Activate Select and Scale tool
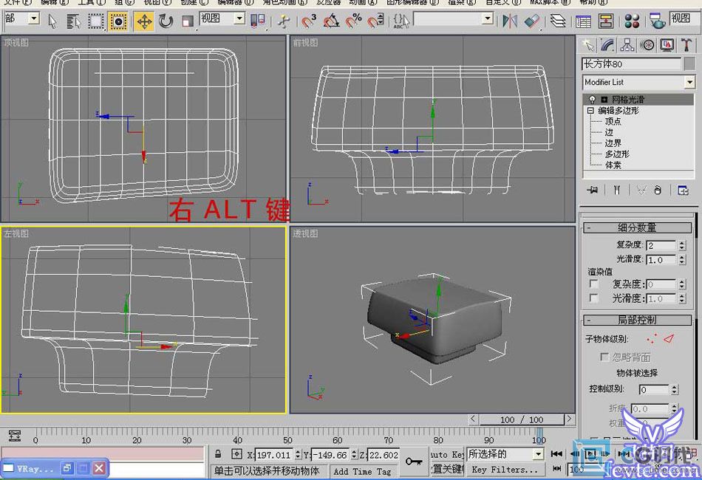 coord(188,21)
